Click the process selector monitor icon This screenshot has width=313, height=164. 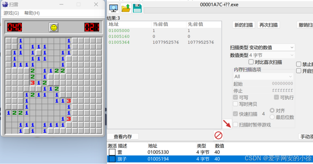[114, 8]
